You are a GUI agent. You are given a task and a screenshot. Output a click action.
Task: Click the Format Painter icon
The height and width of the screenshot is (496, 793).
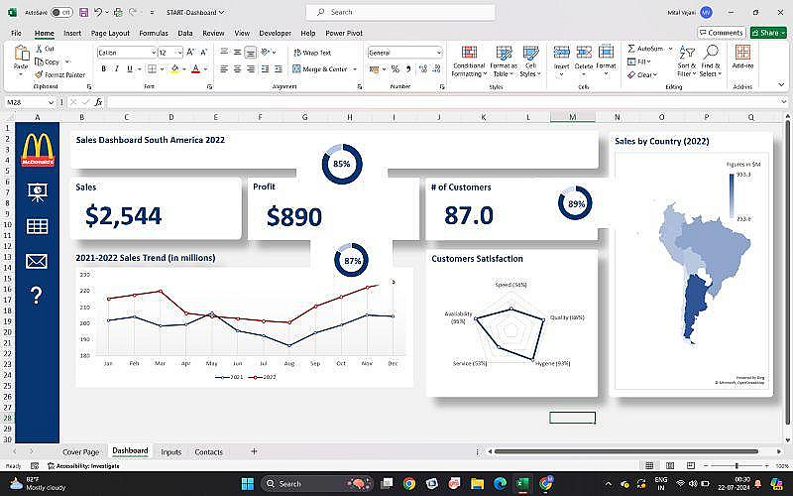coord(39,74)
